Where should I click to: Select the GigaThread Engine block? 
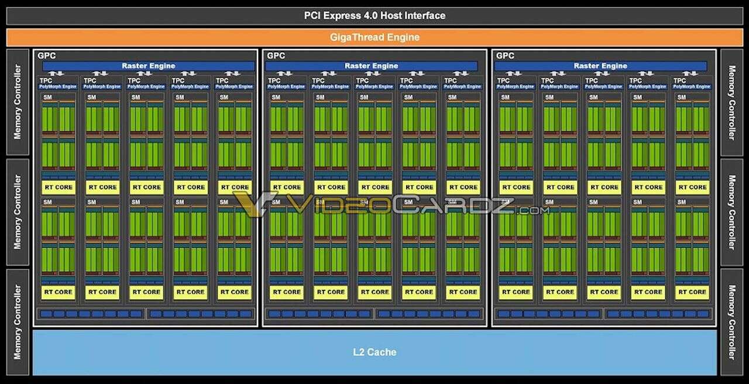[x=374, y=37]
